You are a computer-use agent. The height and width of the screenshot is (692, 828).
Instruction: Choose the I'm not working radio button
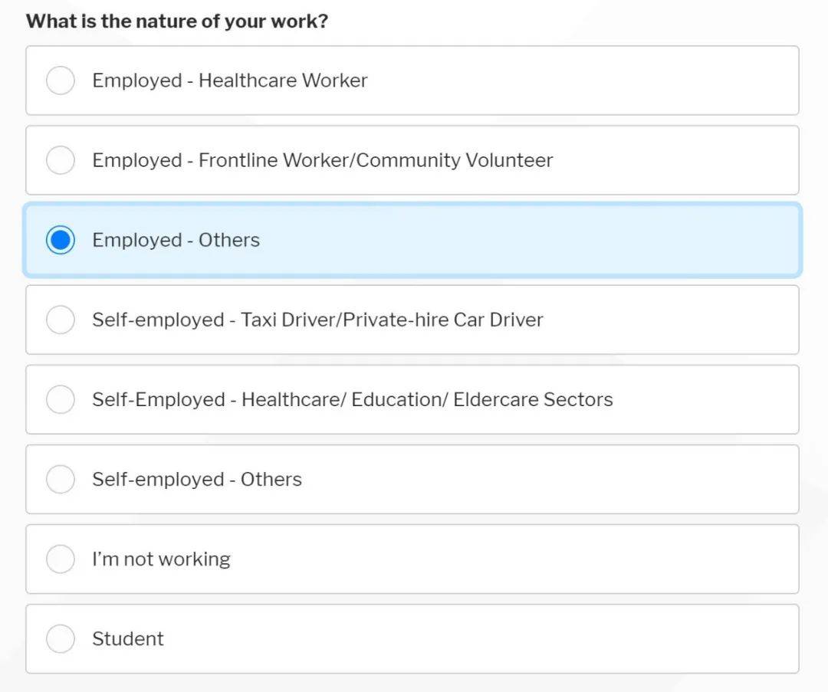[61, 559]
